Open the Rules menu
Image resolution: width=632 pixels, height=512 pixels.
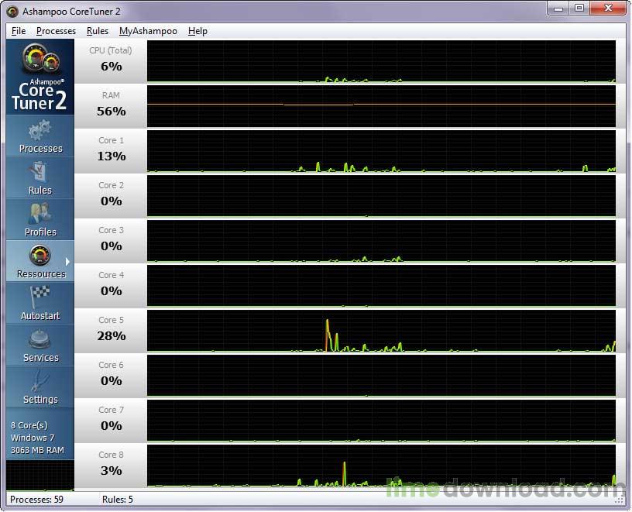point(97,31)
